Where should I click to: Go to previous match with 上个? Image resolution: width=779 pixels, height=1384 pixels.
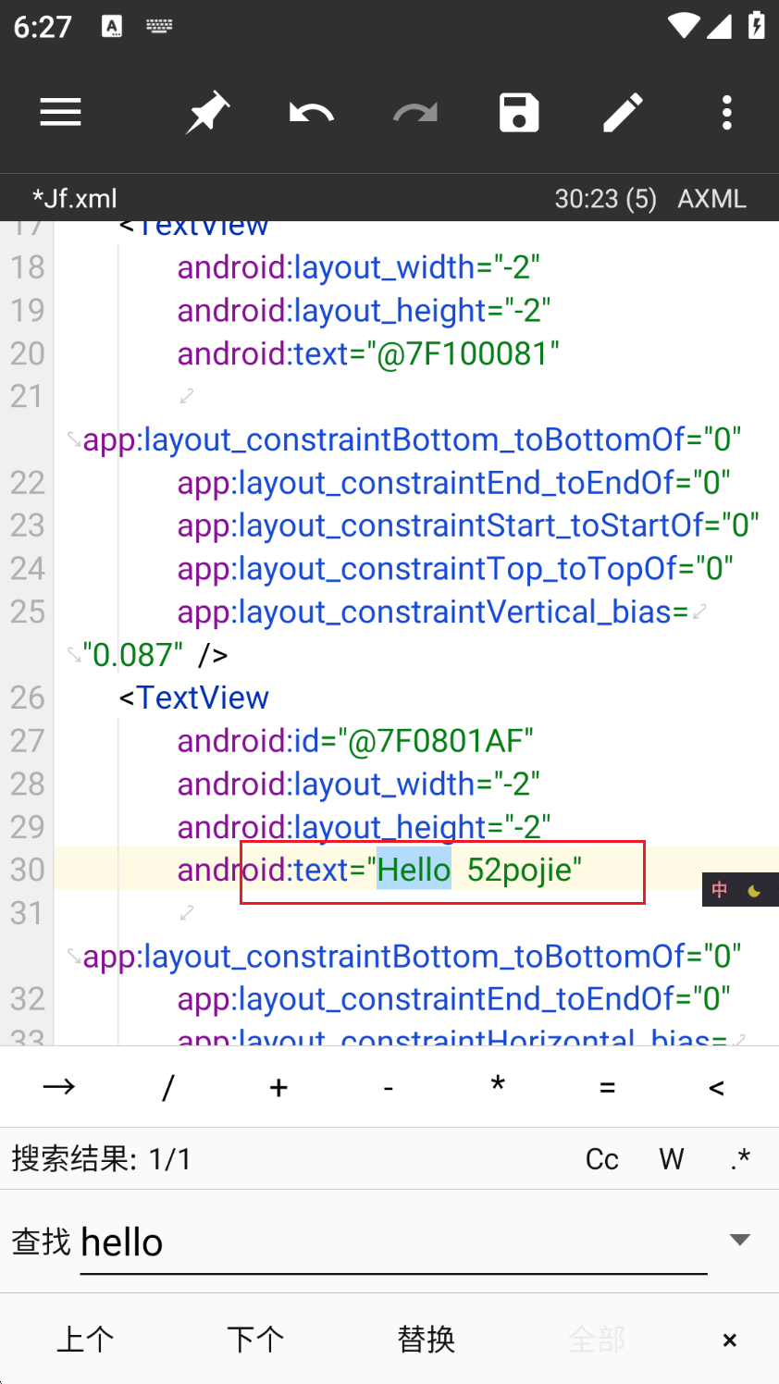pyautogui.click(x=85, y=1339)
